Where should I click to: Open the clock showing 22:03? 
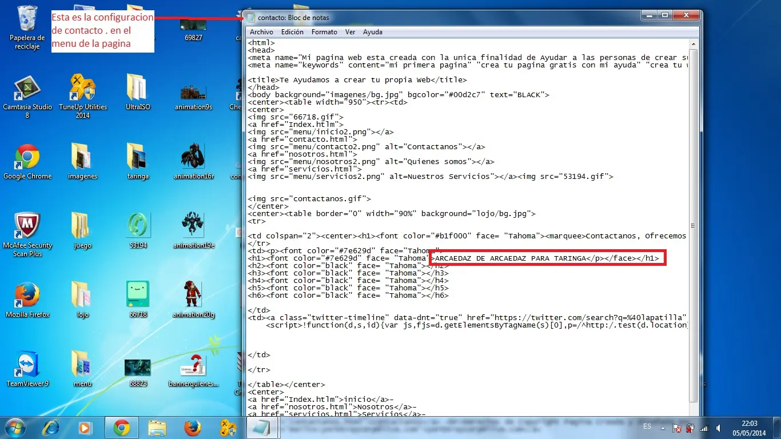tap(748, 428)
